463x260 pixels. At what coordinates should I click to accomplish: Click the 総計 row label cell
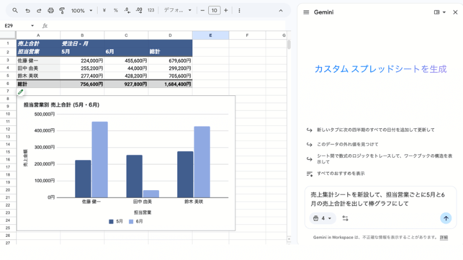[38, 84]
